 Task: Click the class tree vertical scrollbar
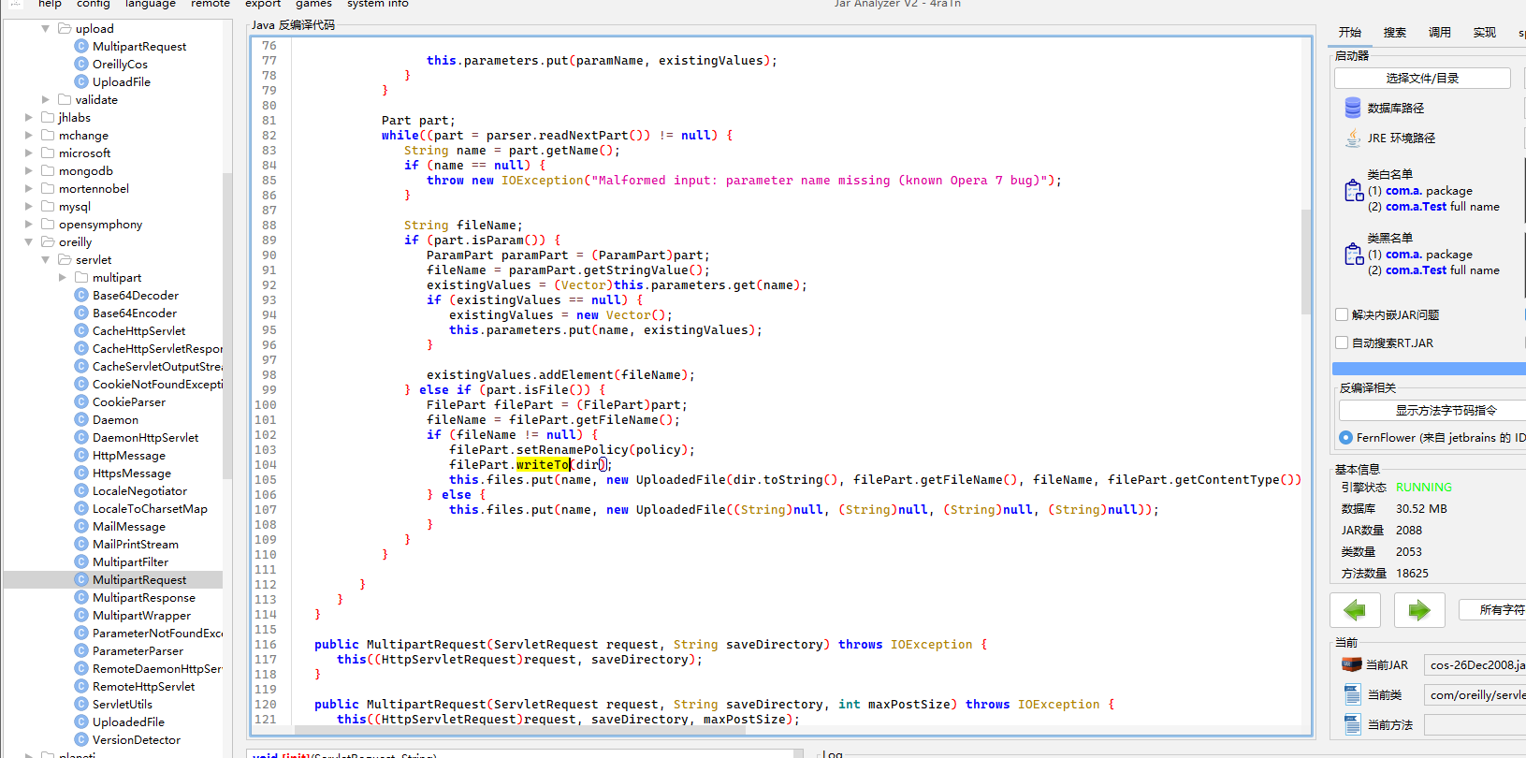tap(227, 326)
